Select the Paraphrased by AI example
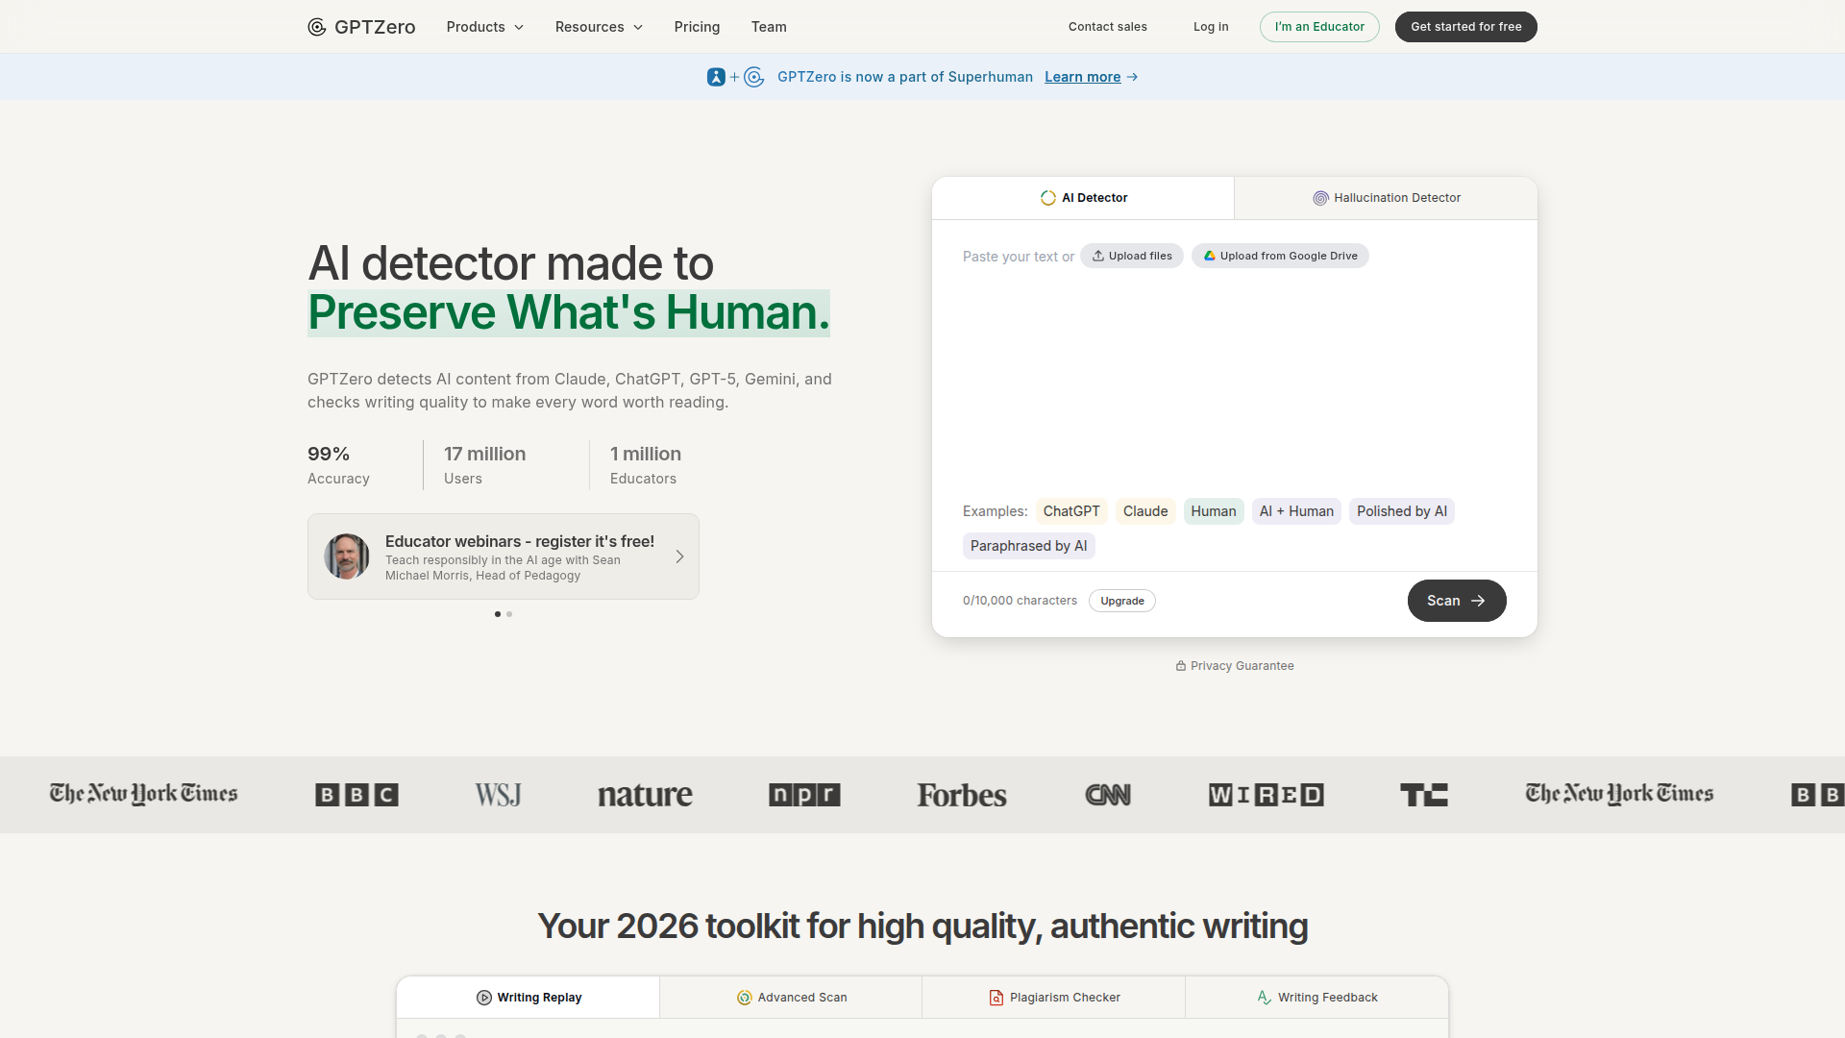Image resolution: width=1845 pixels, height=1038 pixels. tap(1029, 546)
